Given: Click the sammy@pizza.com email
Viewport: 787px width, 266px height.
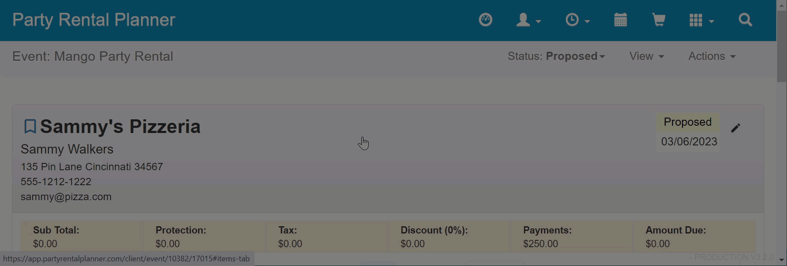Looking at the screenshot, I should click(x=66, y=197).
